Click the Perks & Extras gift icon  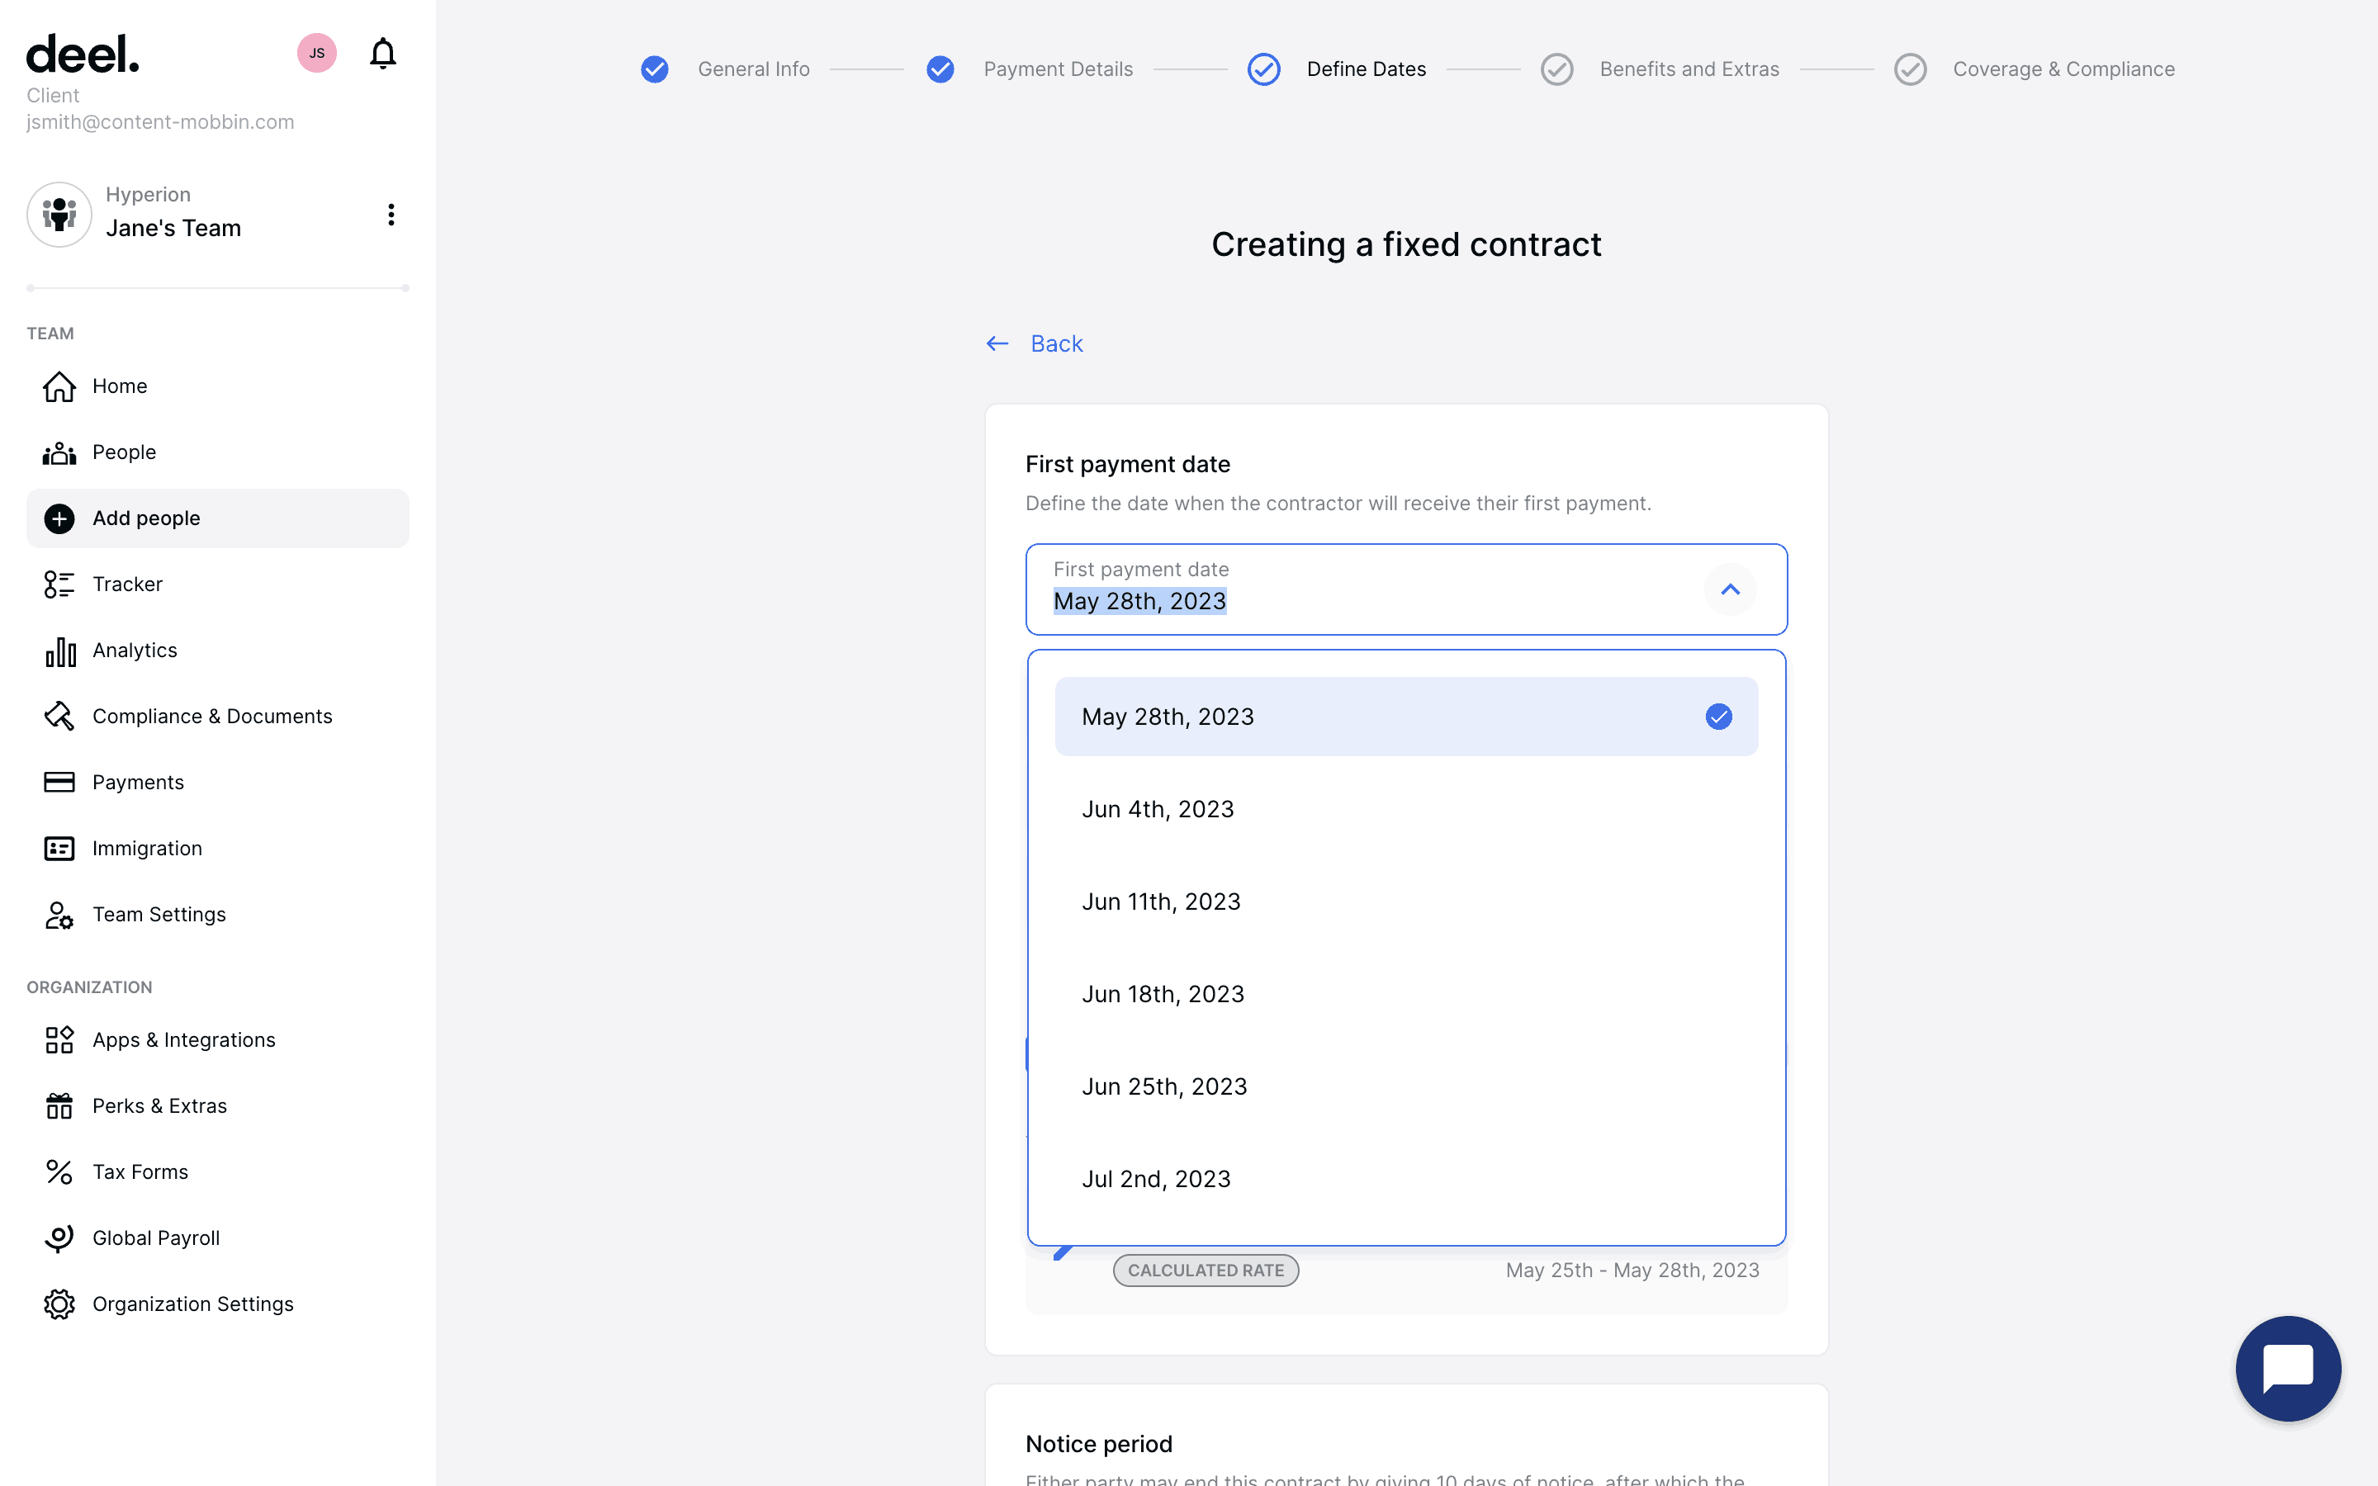coord(59,1105)
